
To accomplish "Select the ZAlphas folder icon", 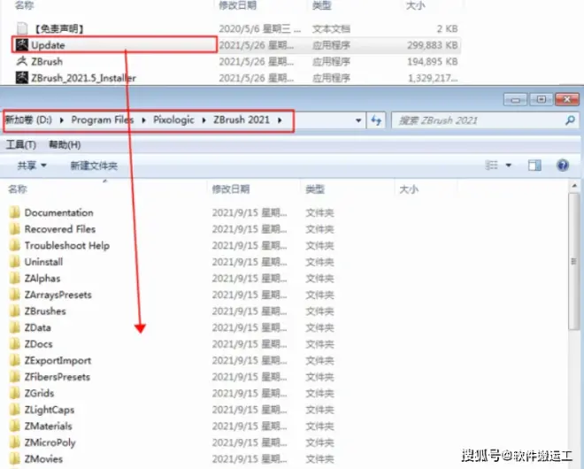I will pyautogui.click(x=15, y=278).
